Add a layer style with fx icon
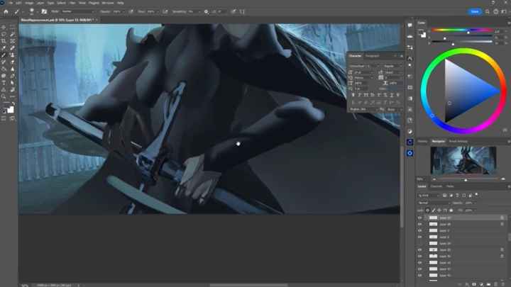 467,284
